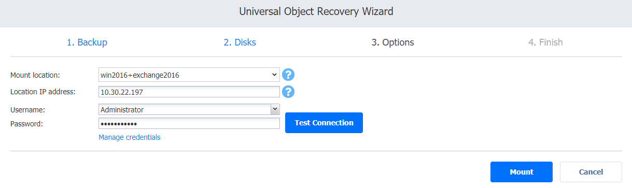Image resolution: width=632 pixels, height=188 pixels.
Task: Focus the Location IP address field
Action: tap(189, 92)
